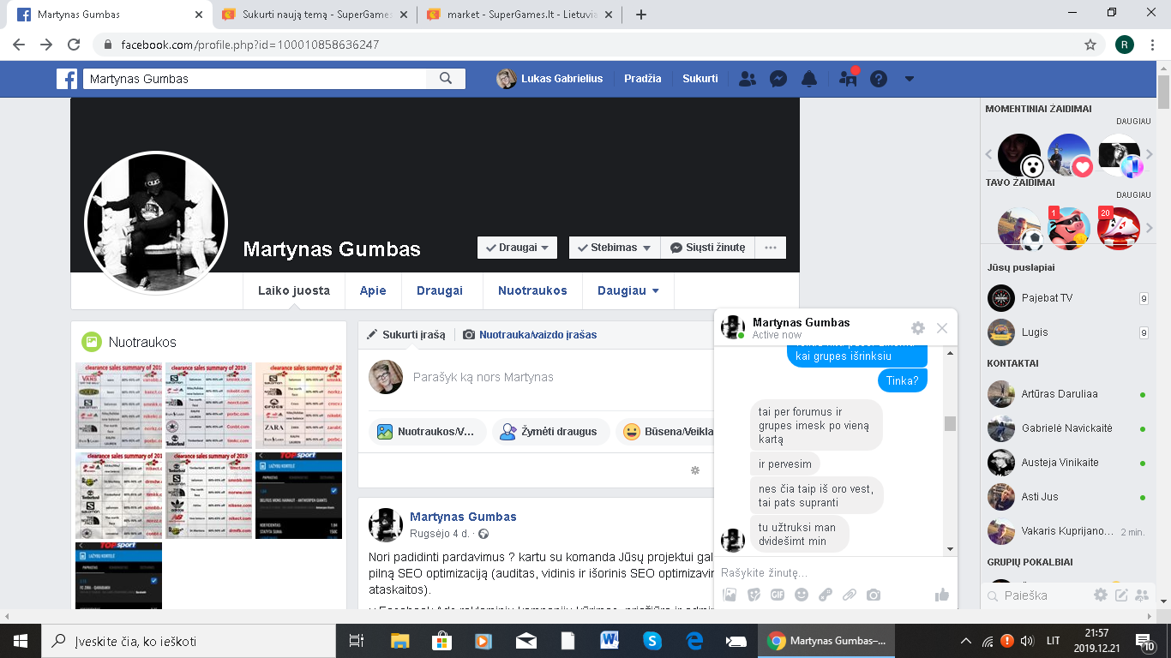Close the Martynas Gumbas chat window
1171x658 pixels.
942,328
